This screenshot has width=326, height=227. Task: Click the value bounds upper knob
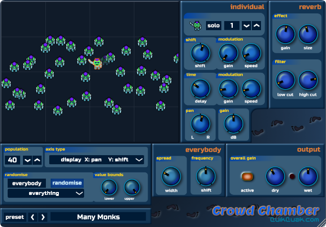click(x=132, y=187)
